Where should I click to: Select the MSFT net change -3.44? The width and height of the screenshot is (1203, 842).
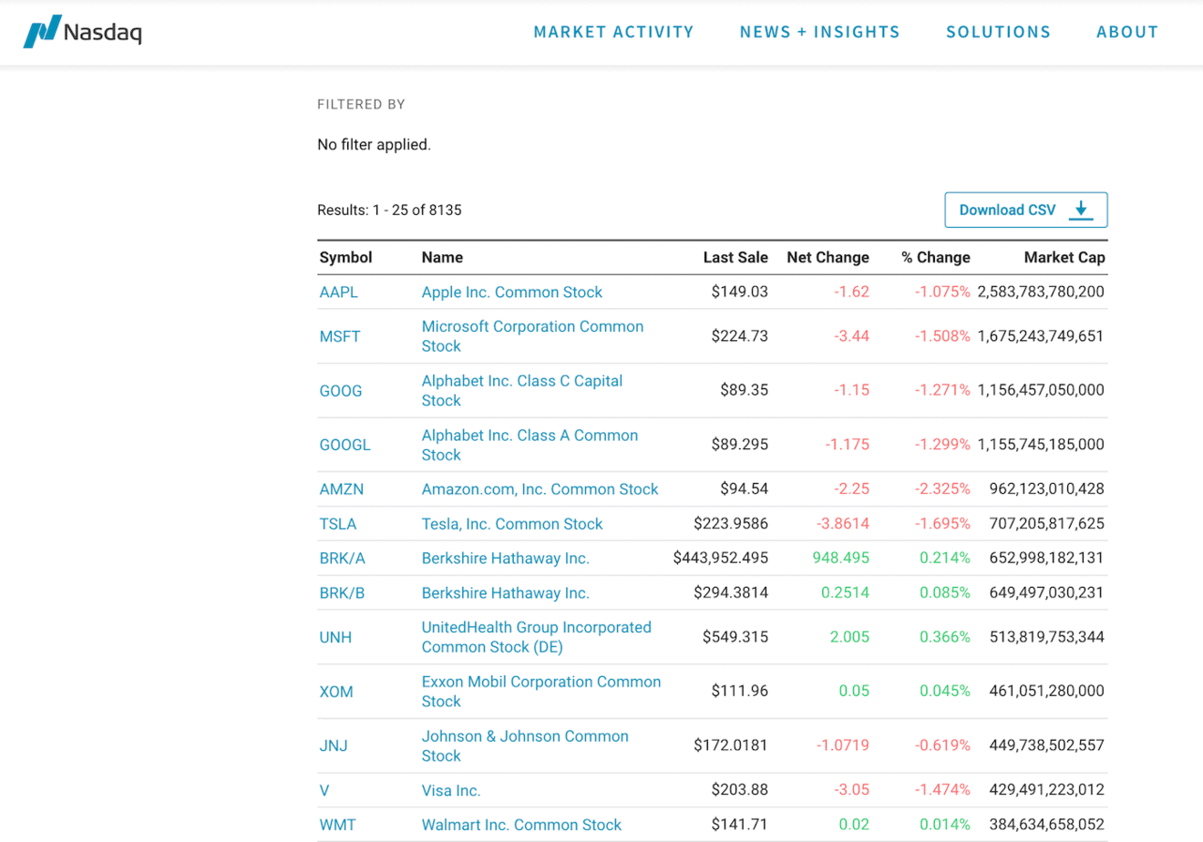coord(851,336)
